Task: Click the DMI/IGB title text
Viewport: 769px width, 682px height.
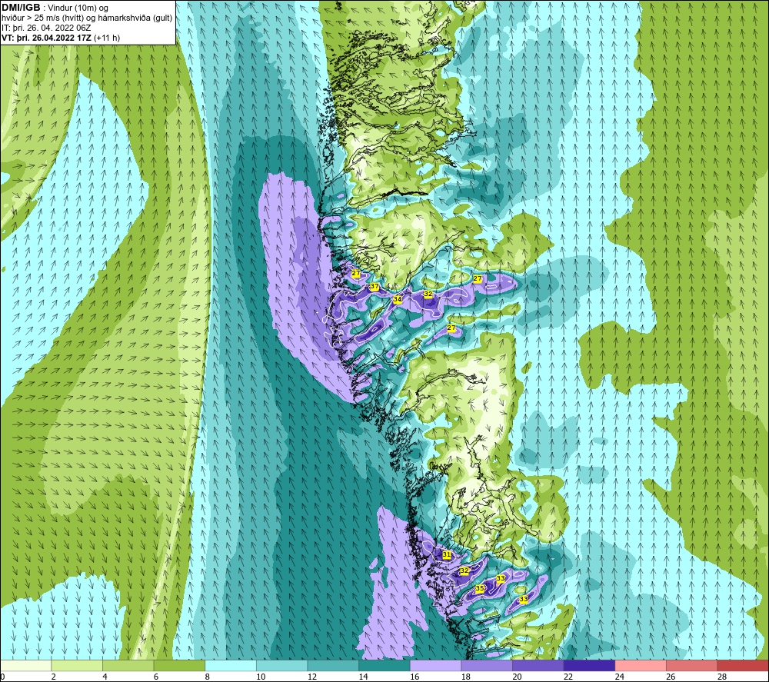Action: click(21, 8)
